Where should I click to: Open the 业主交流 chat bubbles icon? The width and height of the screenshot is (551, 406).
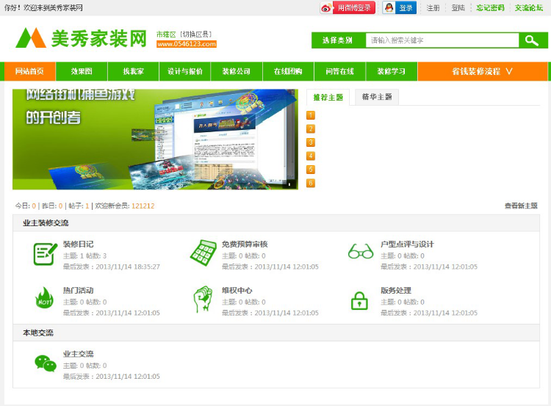pyautogui.click(x=46, y=363)
